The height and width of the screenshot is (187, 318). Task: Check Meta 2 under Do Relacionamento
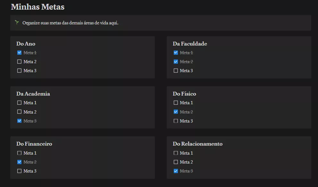[x=176, y=162]
